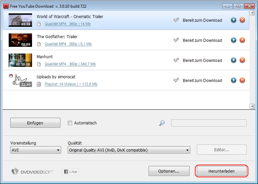
Task: Open the Optionen... dialog
Action: pyautogui.click(x=169, y=171)
